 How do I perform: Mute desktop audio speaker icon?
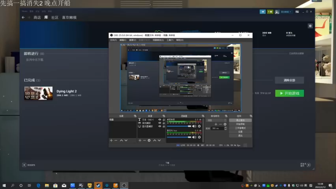click(194, 126)
